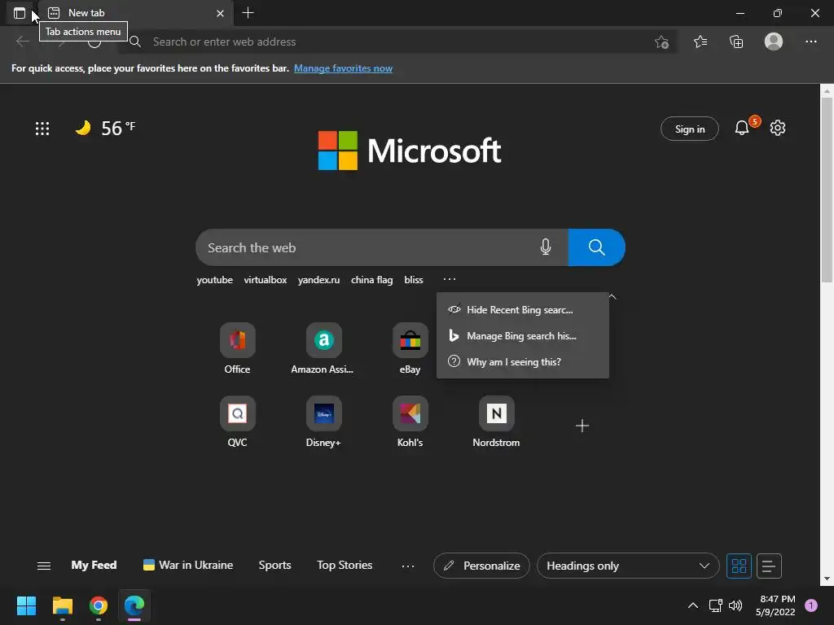Search recent term virtualbox
834x625 pixels.
click(x=265, y=280)
